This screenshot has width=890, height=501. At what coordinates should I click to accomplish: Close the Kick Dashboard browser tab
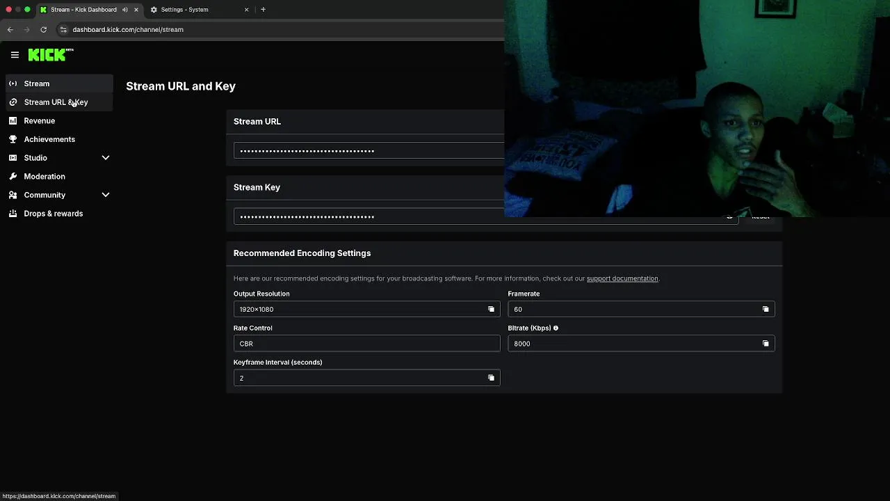(136, 10)
